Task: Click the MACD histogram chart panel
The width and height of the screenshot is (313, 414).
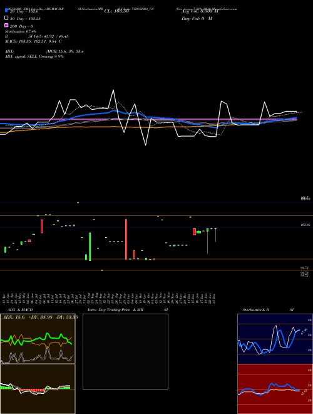Action: pyautogui.click(x=38, y=389)
